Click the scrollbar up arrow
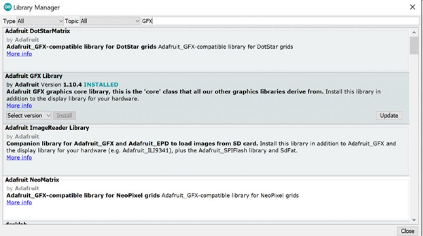 click(x=414, y=32)
